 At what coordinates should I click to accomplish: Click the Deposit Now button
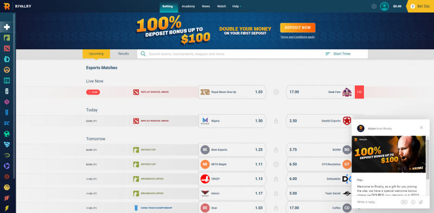tap(297, 28)
